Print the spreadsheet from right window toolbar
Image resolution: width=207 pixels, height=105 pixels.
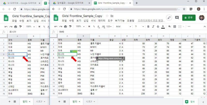65,27
